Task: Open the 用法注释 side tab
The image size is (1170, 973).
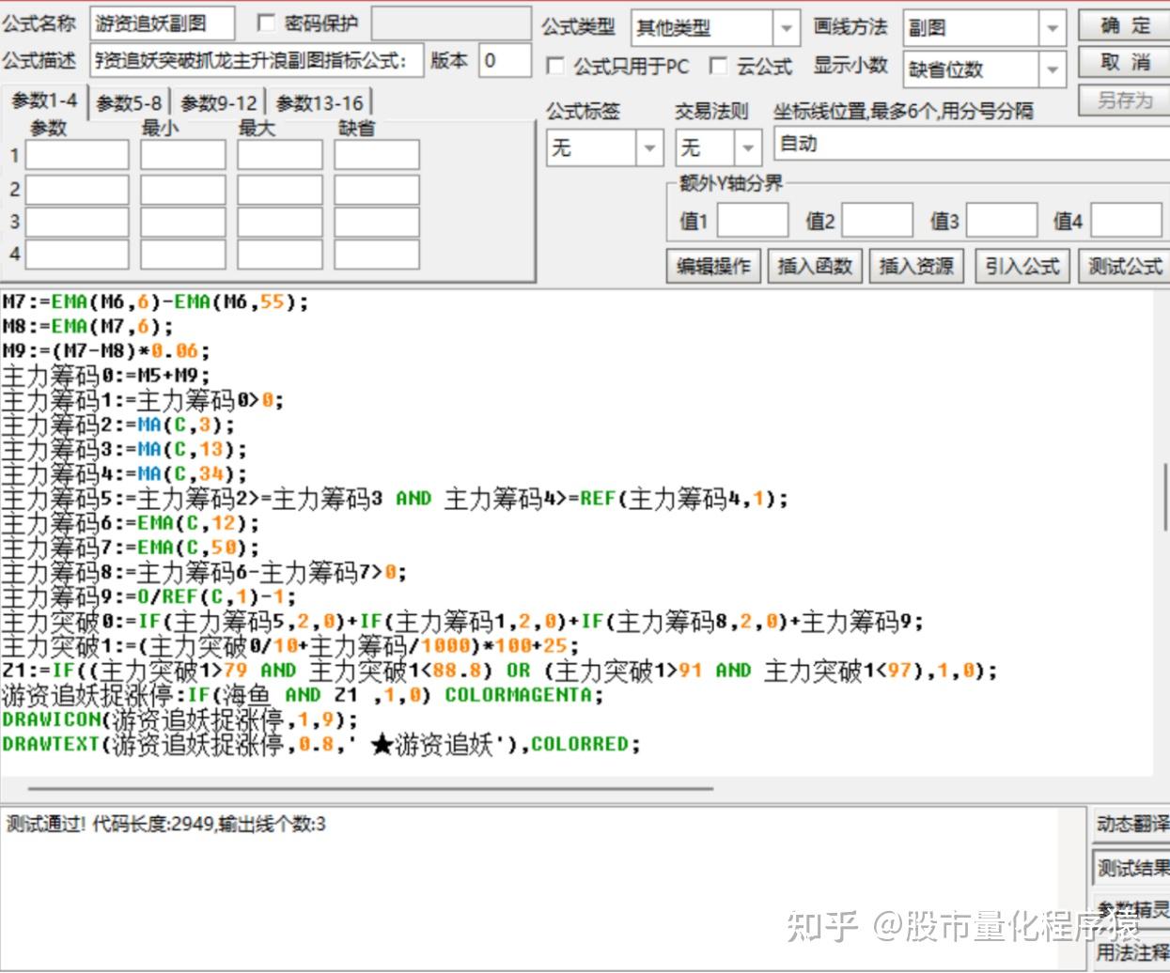Action: click(x=1131, y=950)
